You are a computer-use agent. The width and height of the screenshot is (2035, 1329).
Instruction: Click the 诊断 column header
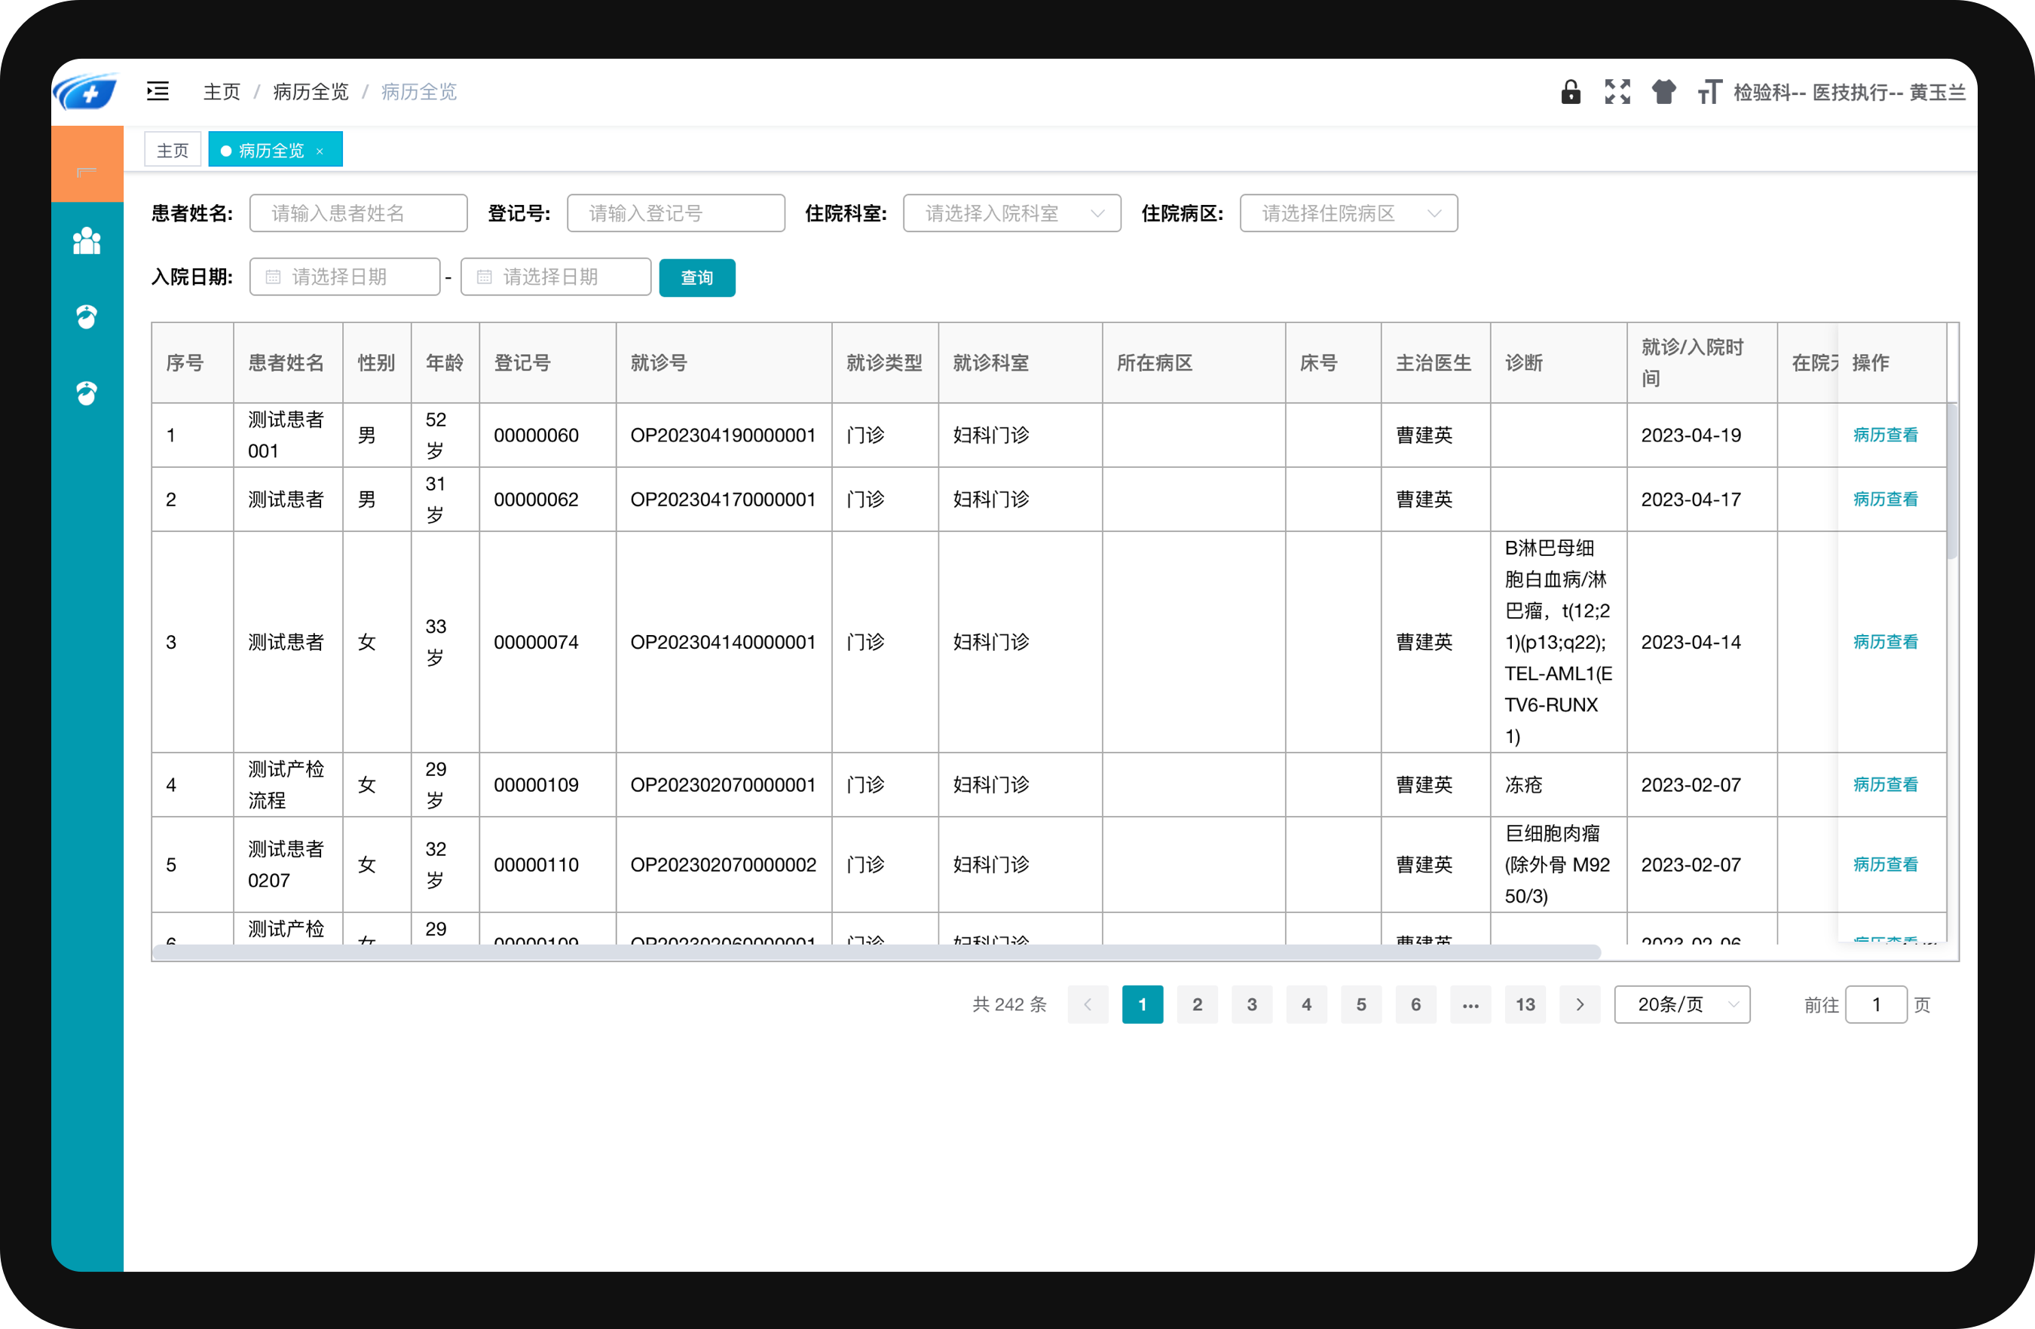(1558, 362)
